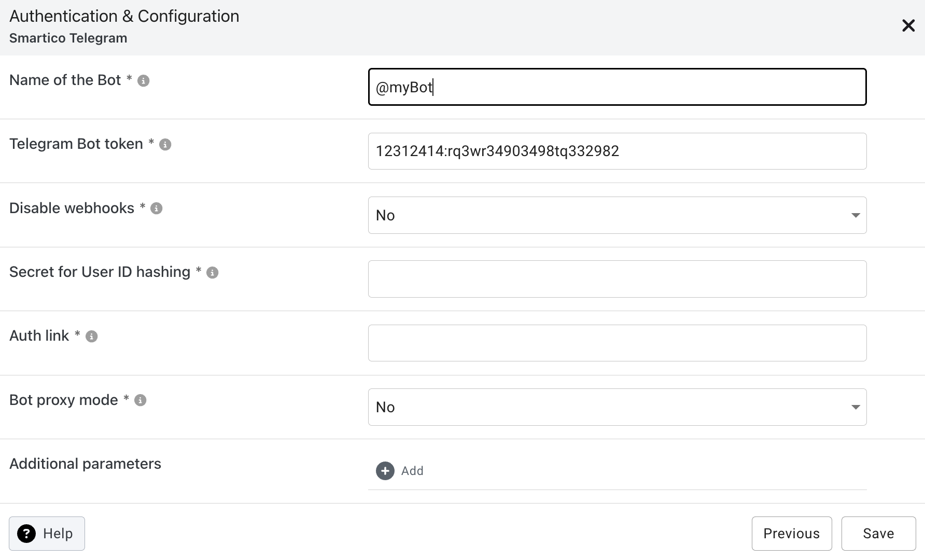Click into the Telegram Bot token field
The image size is (925, 559).
(616, 151)
